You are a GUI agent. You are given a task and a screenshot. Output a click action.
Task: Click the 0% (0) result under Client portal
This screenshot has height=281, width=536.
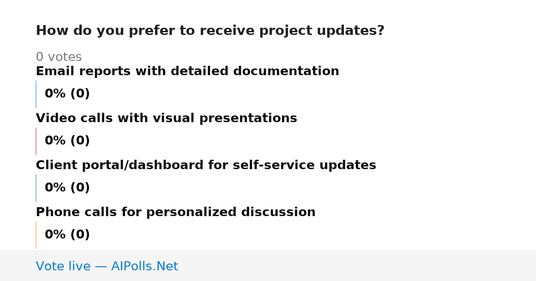[x=67, y=187]
